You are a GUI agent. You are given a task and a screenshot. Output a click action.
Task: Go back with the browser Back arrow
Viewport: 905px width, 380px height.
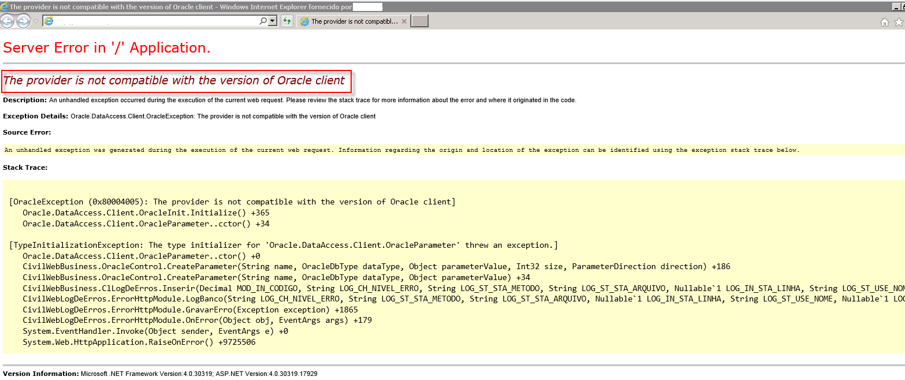pos(8,21)
